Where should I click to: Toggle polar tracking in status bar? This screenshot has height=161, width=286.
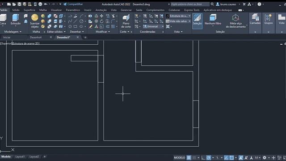[209, 158]
